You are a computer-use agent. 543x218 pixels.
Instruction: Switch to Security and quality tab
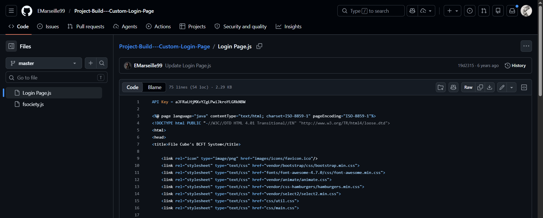pyautogui.click(x=241, y=26)
